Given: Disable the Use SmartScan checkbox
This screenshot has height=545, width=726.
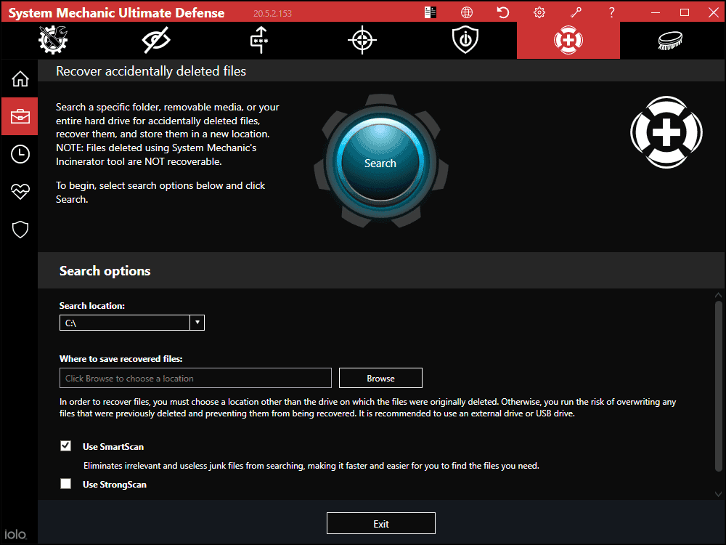Looking at the screenshot, I should click(x=65, y=445).
